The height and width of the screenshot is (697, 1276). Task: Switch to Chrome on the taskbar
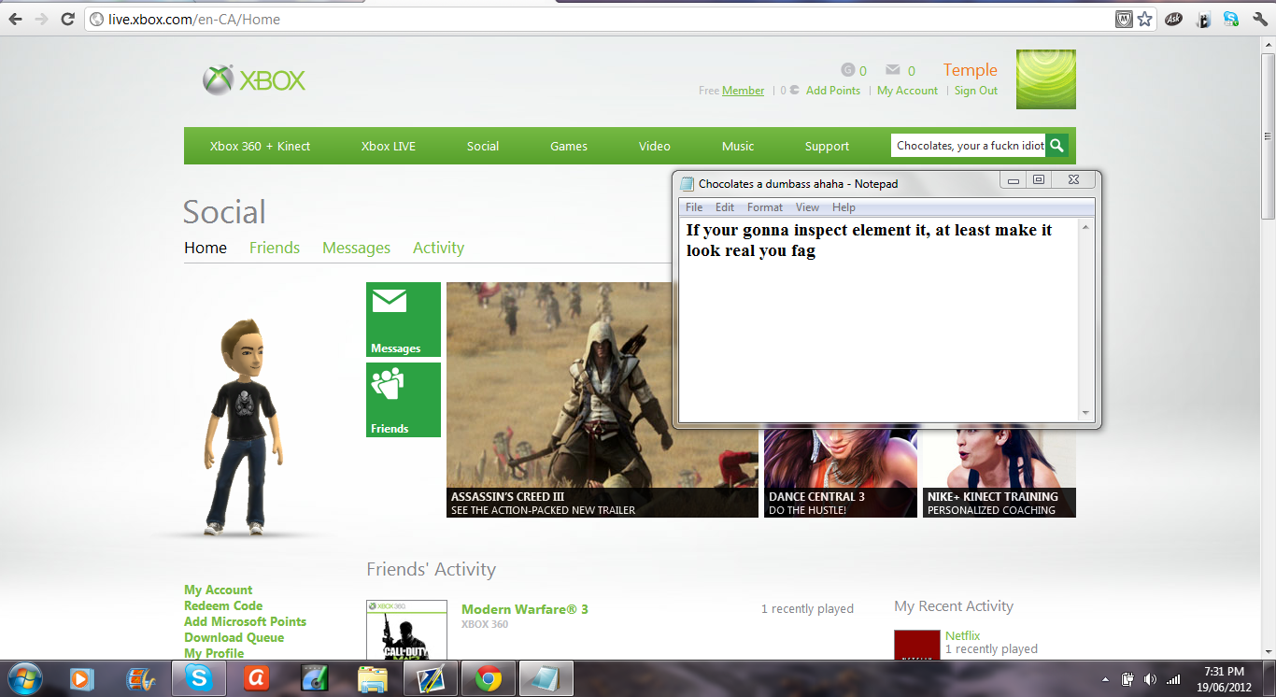489,678
